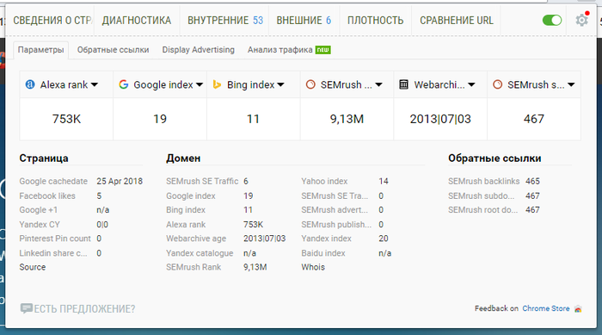This screenshot has height=335, width=602.
Task: Click the SEMrush subdo... value 467
Action: [x=532, y=195]
